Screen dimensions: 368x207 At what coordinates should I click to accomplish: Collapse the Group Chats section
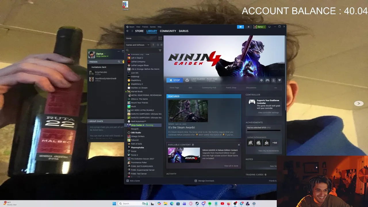(x=89, y=121)
